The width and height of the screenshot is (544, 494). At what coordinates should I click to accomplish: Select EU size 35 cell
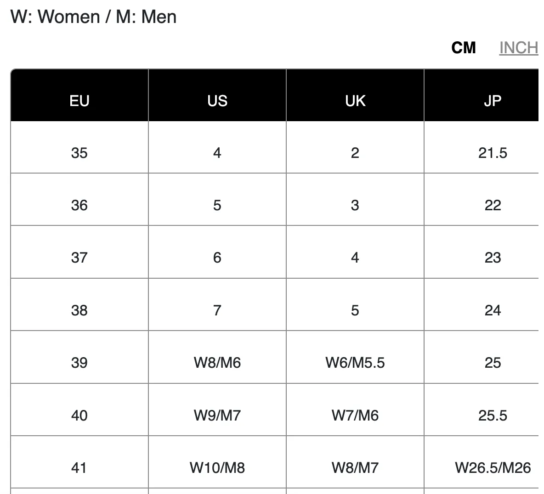(x=79, y=147)
